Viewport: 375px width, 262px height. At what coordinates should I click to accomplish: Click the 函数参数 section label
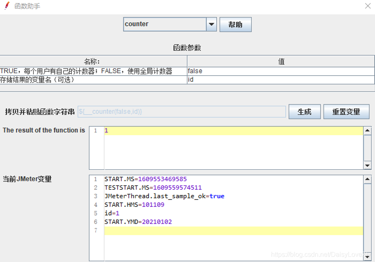187,48
